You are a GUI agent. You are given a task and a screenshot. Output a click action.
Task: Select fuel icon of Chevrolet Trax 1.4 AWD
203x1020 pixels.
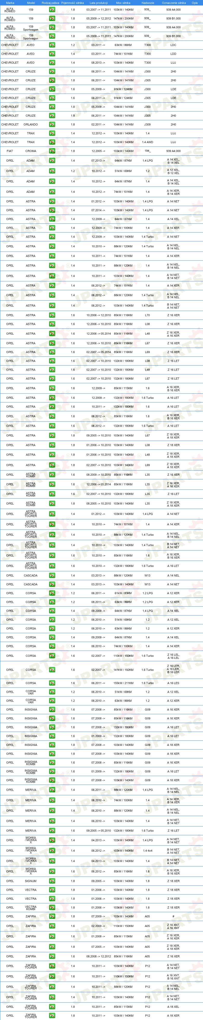(52, 142)
